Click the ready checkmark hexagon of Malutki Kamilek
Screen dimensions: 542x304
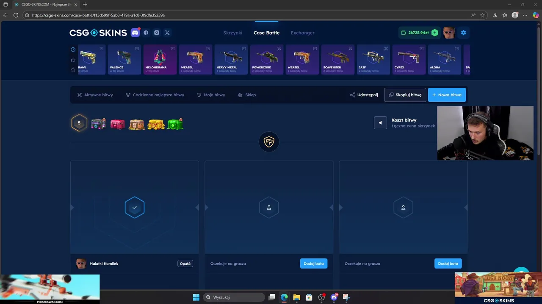click(135, 207)
